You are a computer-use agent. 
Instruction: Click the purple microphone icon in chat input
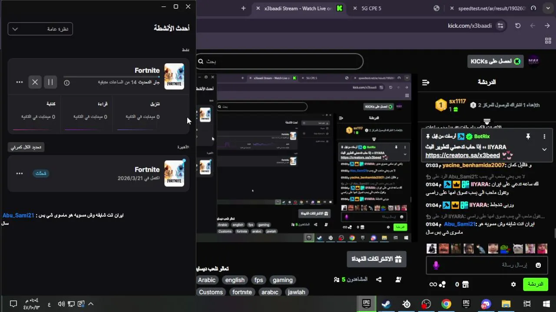436,265
